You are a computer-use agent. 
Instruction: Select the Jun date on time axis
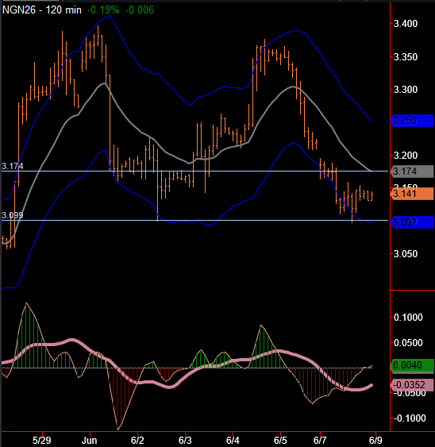tap(89, 441)
